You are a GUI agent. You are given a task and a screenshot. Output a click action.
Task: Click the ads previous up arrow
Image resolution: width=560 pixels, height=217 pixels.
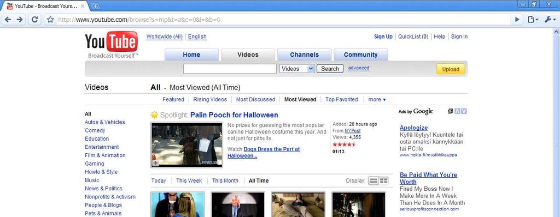click(x=457, y=111)
